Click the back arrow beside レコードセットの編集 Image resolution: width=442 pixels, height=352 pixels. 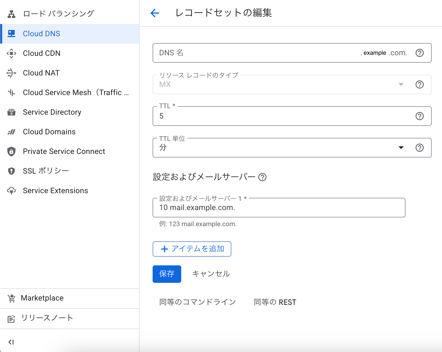(x=155, y=13)
